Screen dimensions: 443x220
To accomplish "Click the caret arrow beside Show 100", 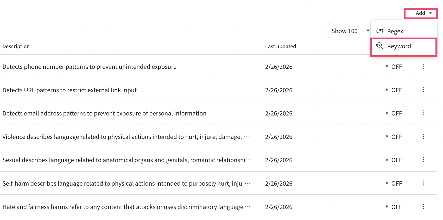I will coord(368,30).
